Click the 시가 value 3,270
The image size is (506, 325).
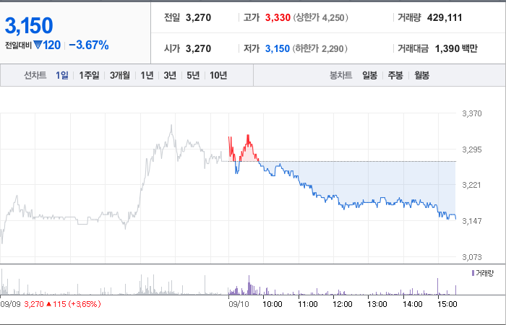pyautogui.click(x=199, y=48)
